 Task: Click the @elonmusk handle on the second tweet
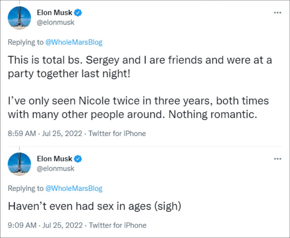pyautogui.click(x=56, y=169)
